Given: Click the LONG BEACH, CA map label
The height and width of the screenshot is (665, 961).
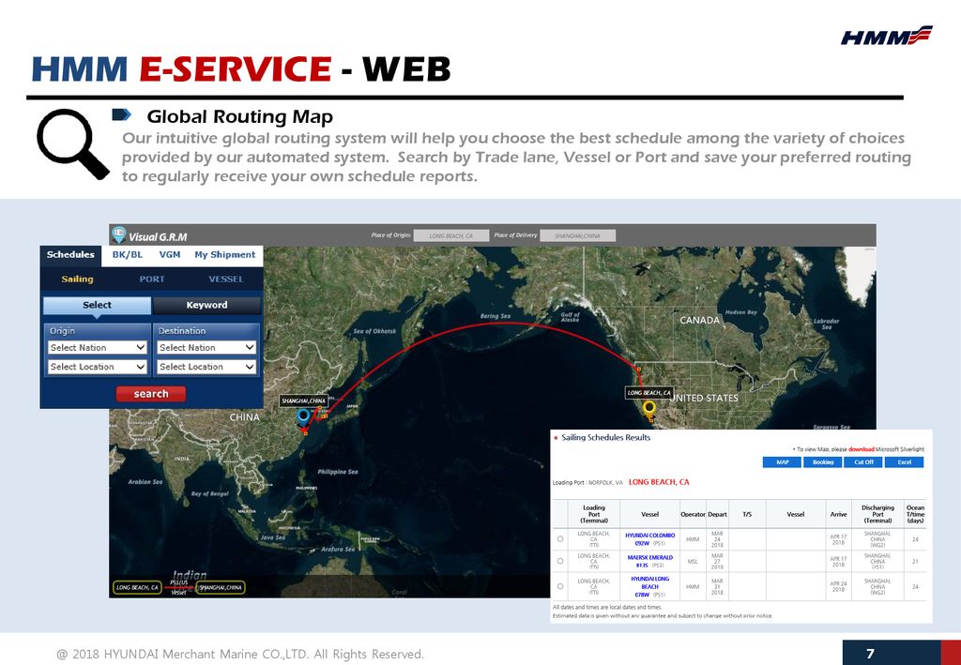Looking at the screenshot, I should [x=649, y=392].
